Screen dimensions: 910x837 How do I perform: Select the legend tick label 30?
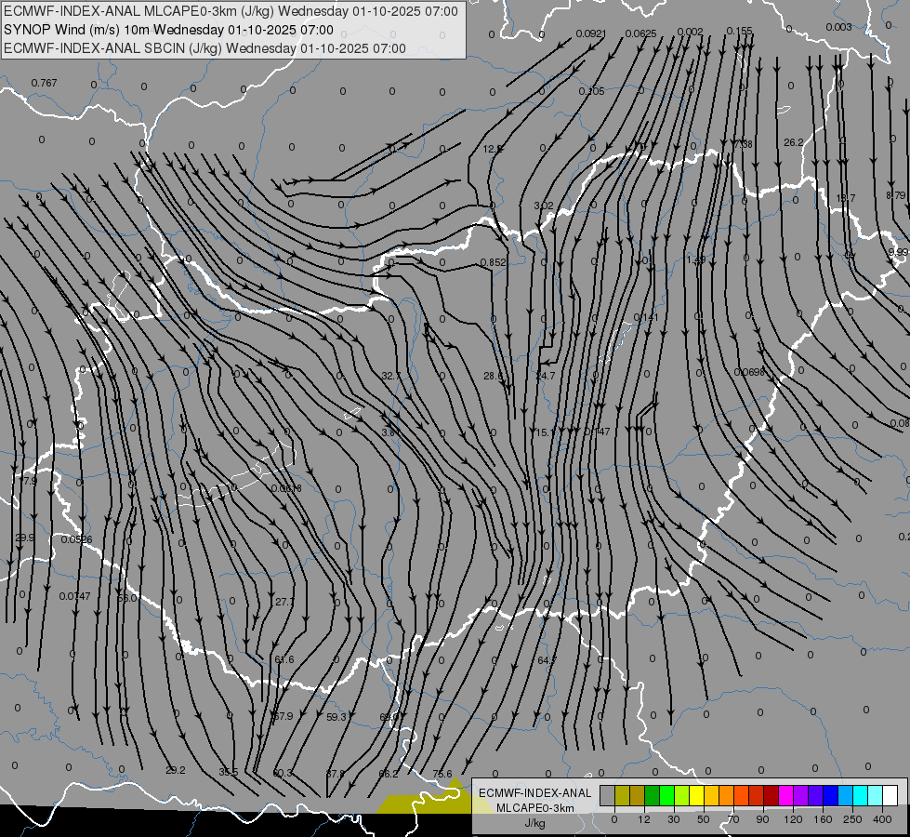pyautogui.click(x=674, y=819)
